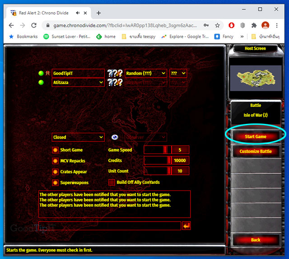Open the Random (???) country dropdown for GoodTipIT
Image resolution: width=289 pixels, height=259 pixels.
[146, 73]
